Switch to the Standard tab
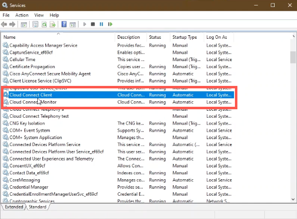297x219 pixels. tap(37, 207)
